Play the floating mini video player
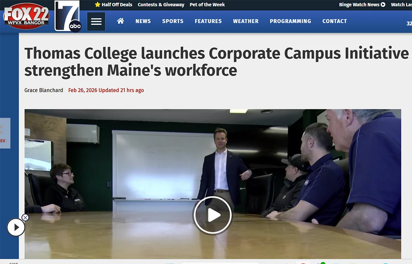This screenshot has width=412, height=264. (16, 227)
